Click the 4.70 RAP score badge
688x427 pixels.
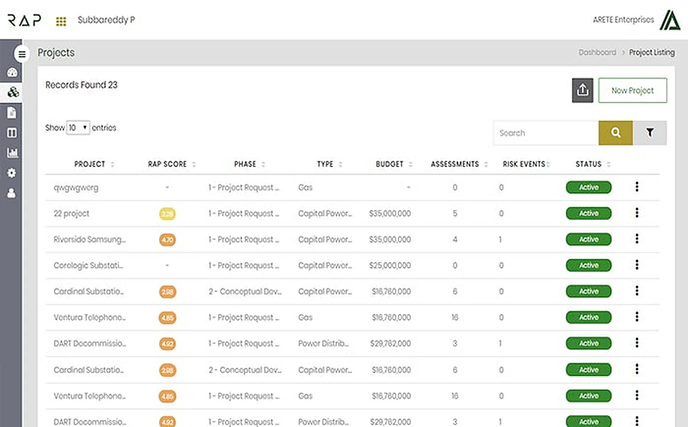tap(167, 240)
